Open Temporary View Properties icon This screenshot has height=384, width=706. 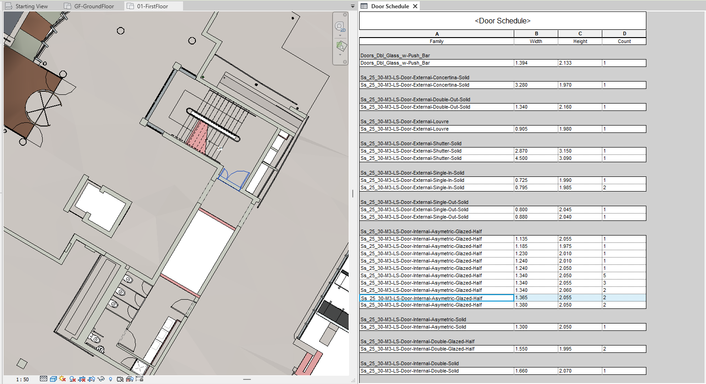tap(121, 379)
